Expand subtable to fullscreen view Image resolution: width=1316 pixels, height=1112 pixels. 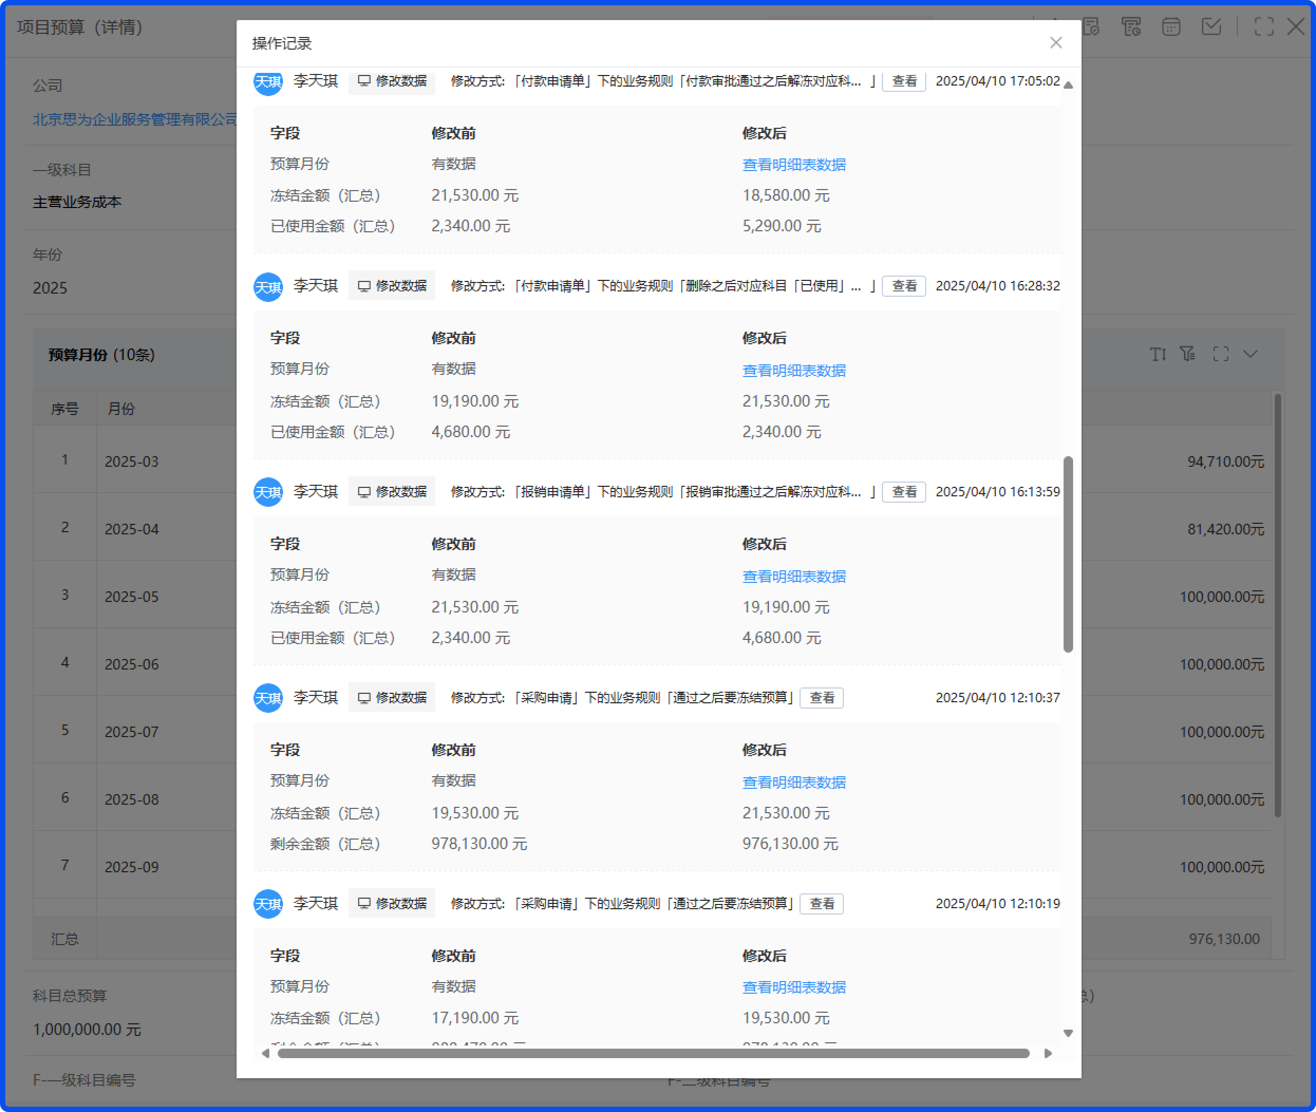1221,354
